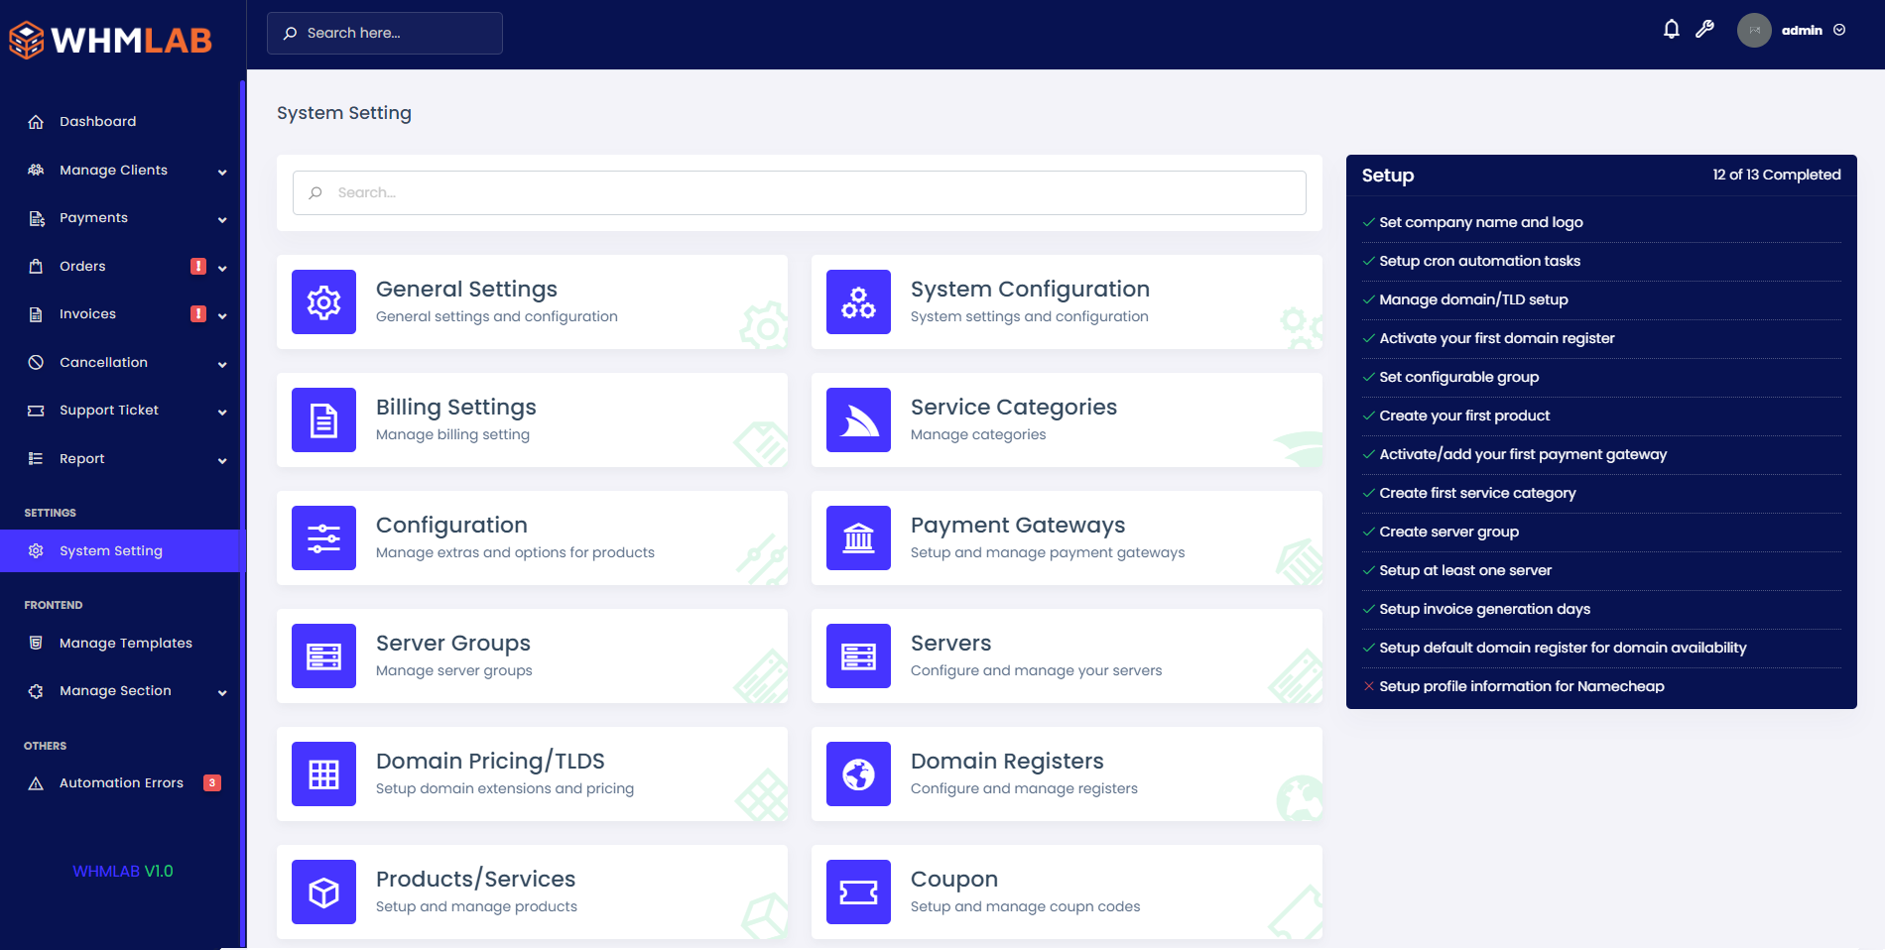Expand the Manage Clients submenu

pos(222,172)
